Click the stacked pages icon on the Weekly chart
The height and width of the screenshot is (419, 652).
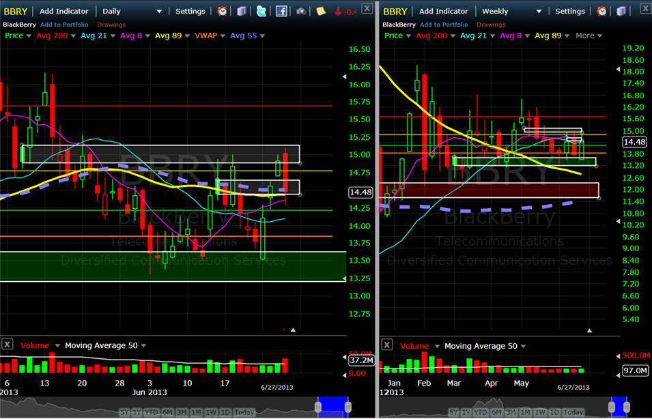(x=621, y=11)
